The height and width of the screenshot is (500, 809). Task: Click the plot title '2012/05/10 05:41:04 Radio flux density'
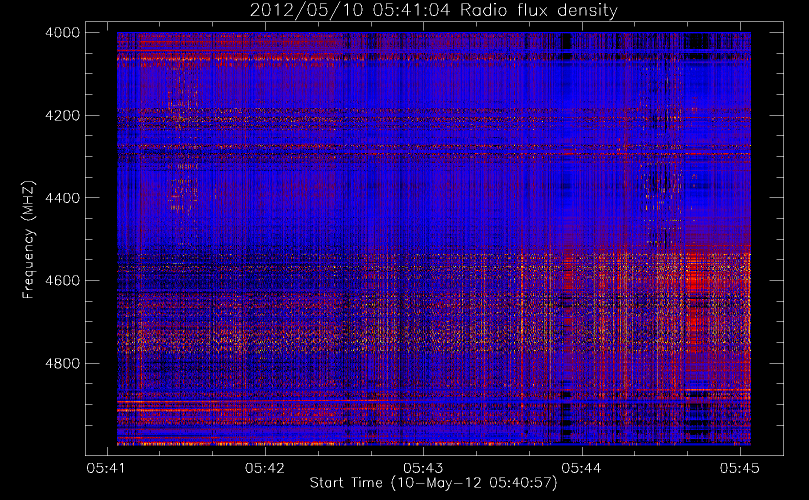pyautogui.click(x=433, y=10)
